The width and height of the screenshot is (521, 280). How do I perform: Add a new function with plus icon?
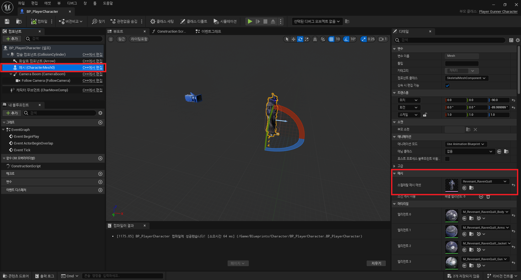(x=100, y=158)
